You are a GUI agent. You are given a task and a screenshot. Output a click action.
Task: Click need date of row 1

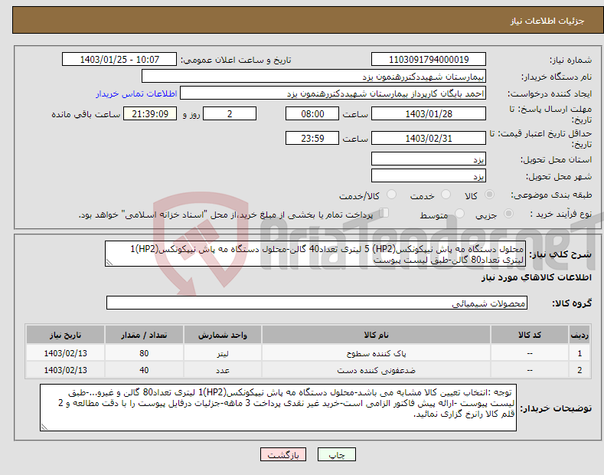pos(66,353)
